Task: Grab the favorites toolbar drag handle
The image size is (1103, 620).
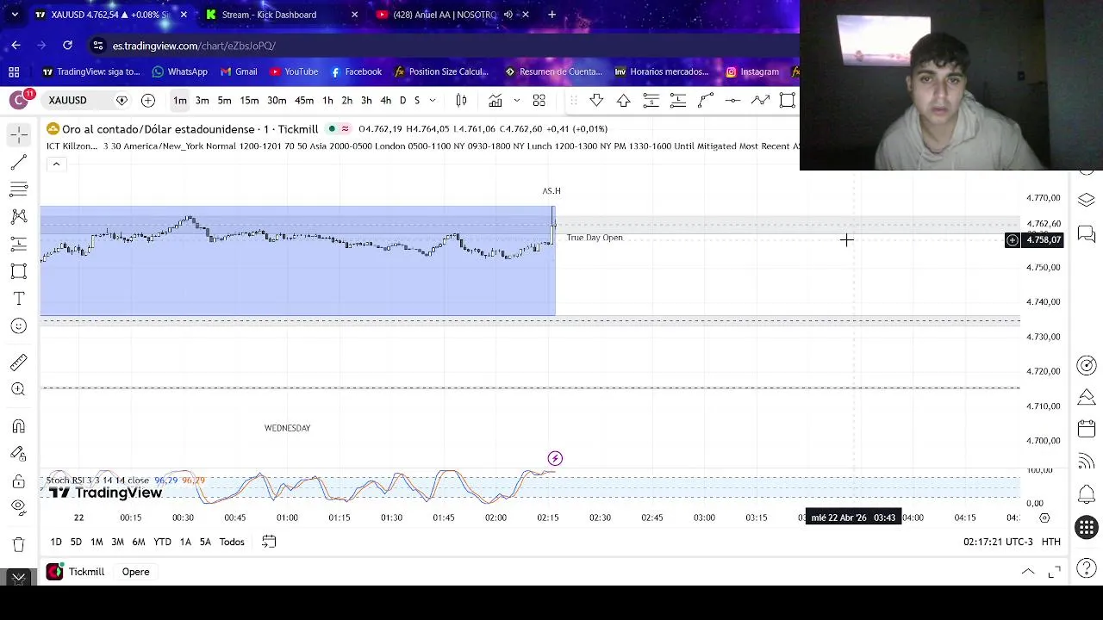Action: 573,101
